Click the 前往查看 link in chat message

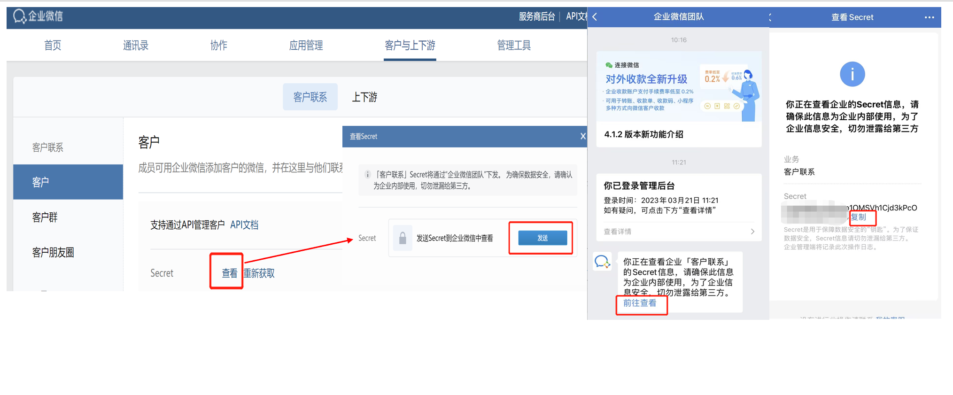tap(640, 303)
